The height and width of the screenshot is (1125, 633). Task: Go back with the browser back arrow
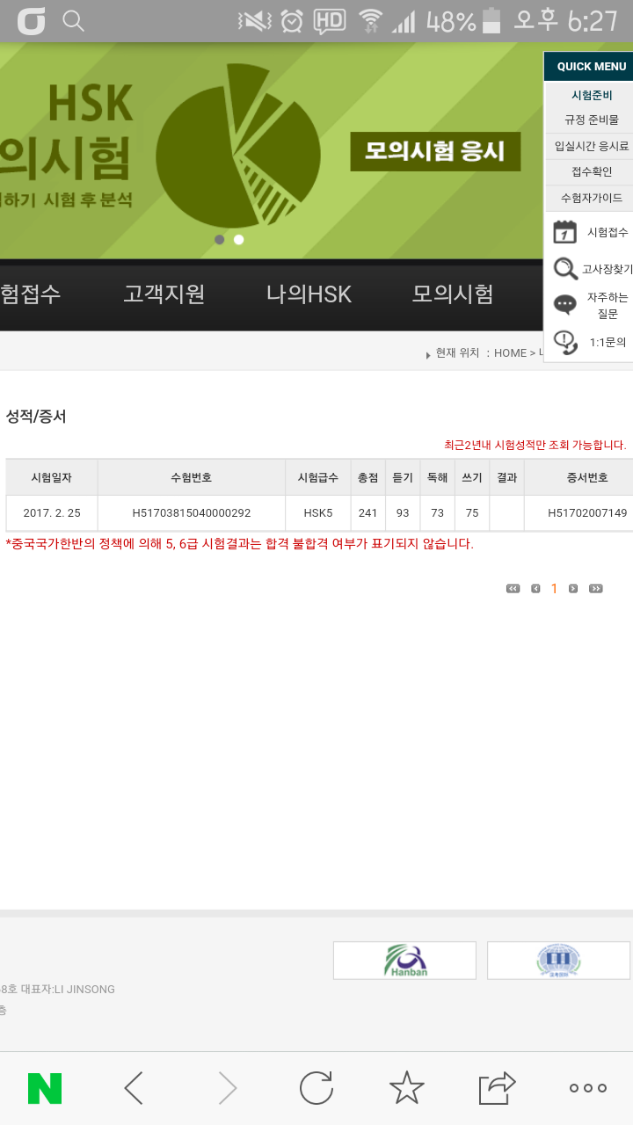[134, 1088]
